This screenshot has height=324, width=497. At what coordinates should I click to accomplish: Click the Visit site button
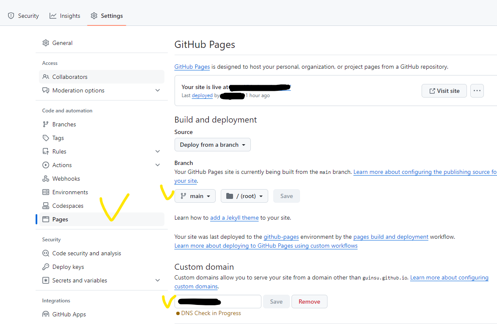tap(444, 91)
